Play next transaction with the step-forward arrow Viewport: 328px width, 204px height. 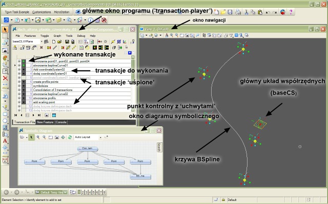(x=33, y=115)
